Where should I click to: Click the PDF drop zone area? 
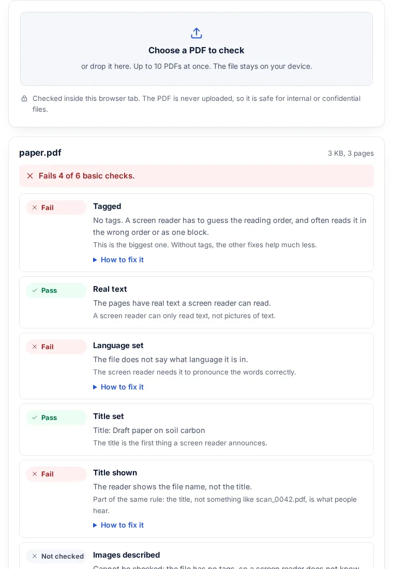pos(196,49)
